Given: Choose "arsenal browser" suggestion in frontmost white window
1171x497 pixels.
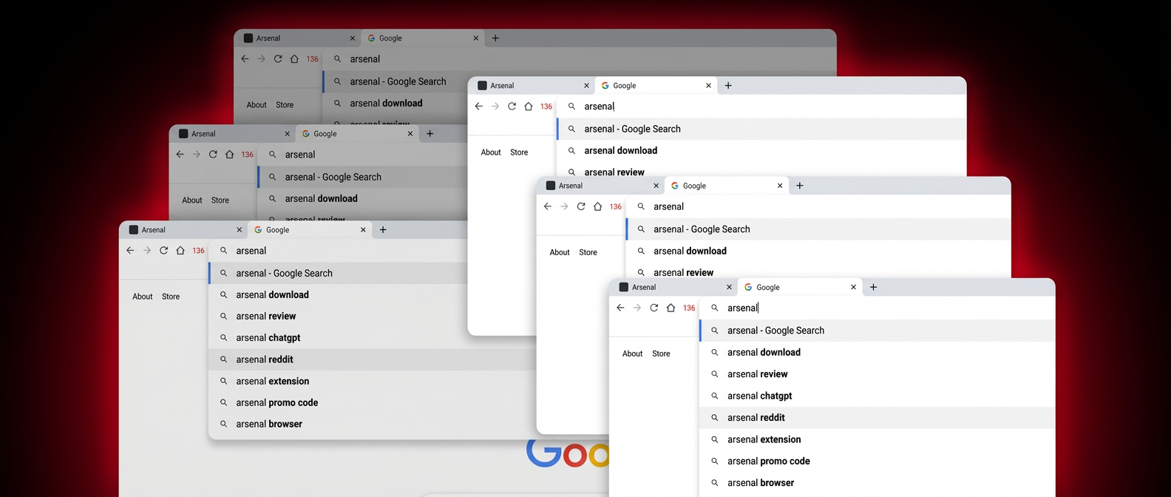Looking at the screenshot, I should [x=877, y=483].
